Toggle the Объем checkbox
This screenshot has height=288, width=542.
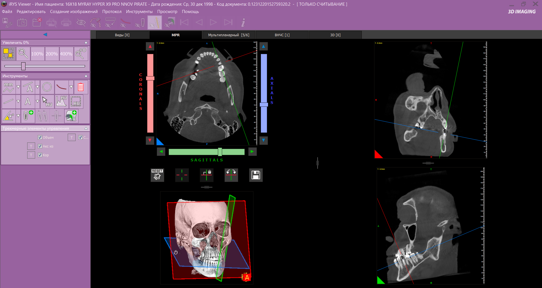tap(40, 137)
